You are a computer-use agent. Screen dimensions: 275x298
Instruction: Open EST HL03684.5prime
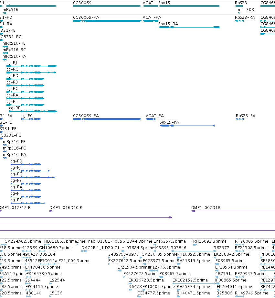tap(138, 248)
